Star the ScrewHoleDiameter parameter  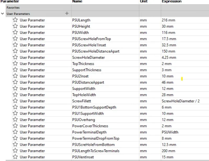tap(15, 57)
